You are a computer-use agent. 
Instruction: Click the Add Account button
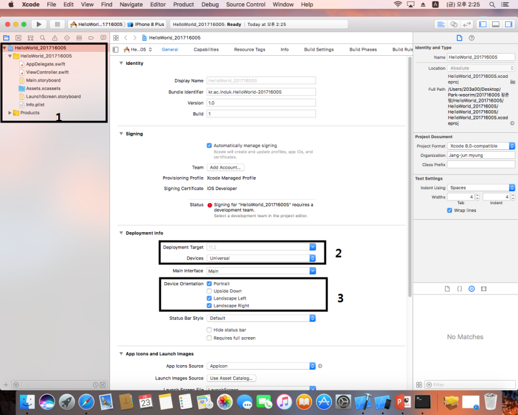225,167
